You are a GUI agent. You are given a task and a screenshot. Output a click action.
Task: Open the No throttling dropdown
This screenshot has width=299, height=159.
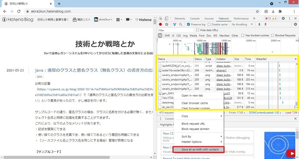pos(242,24)
